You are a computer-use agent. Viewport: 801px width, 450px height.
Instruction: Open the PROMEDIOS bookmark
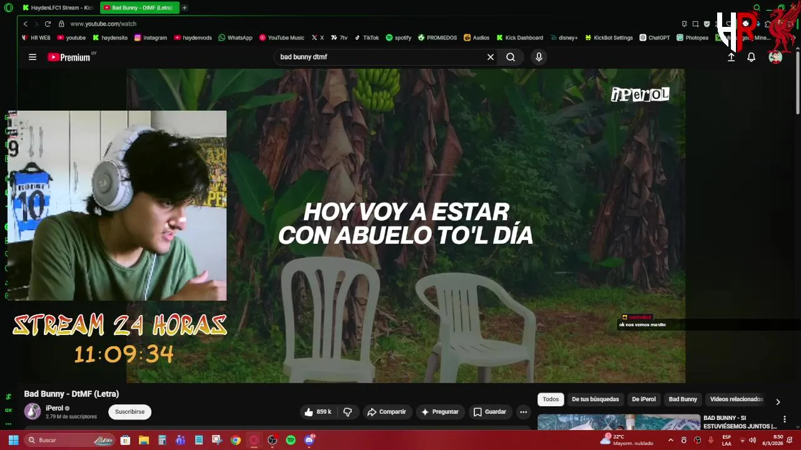(437, 37)
